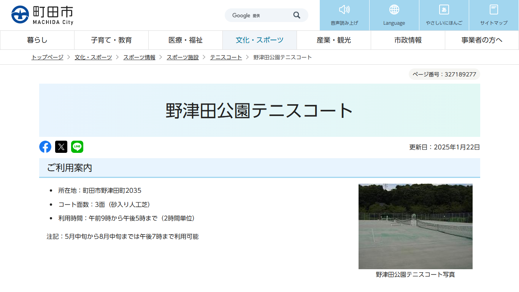The height and width of the screenshot is (292, 519).
Task: Share page on X
Action: 61,147
